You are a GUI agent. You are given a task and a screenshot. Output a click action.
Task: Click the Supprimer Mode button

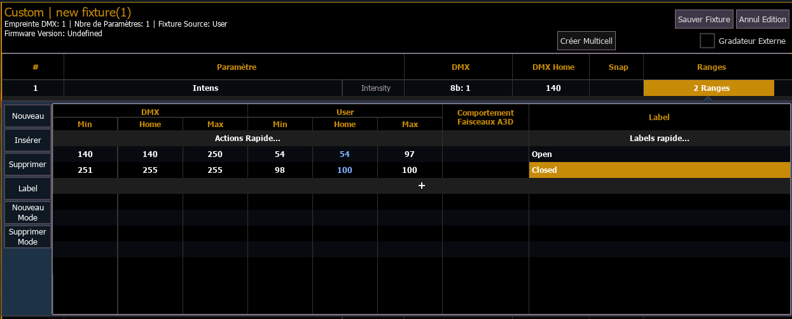(28, 236)
